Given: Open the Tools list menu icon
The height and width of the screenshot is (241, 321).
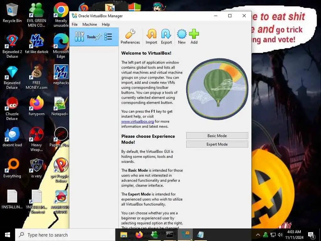Looking at the screenshot, I should tap(108, 37).
